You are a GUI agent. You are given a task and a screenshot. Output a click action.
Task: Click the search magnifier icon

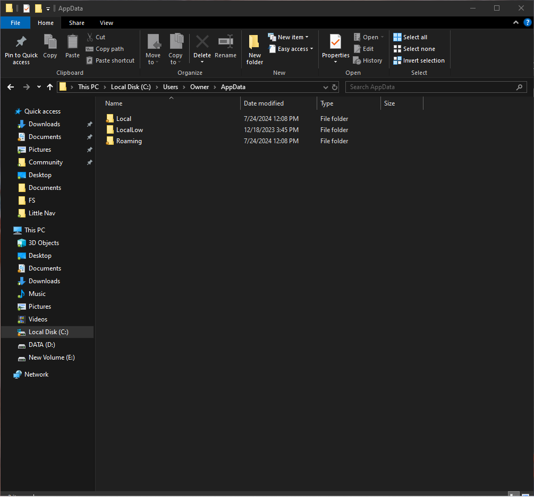[519, 87]
